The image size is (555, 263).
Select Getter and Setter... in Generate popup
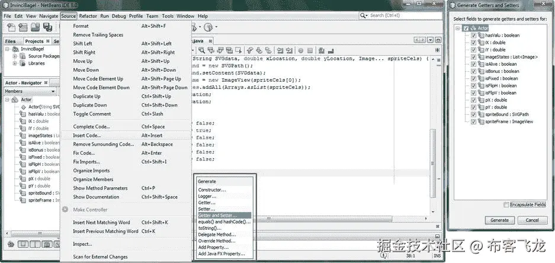coord(224,215)
